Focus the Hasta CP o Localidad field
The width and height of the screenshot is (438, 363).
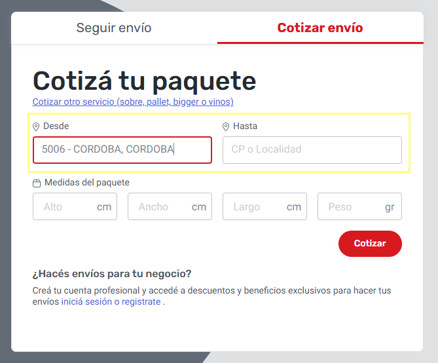(312, 150)
